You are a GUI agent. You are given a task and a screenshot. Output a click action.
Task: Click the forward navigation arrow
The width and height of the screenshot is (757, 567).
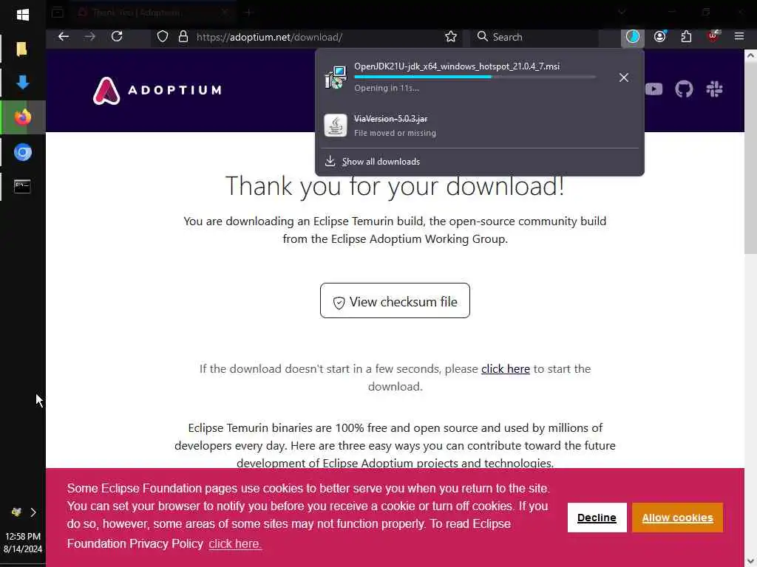tap(89, 37)
